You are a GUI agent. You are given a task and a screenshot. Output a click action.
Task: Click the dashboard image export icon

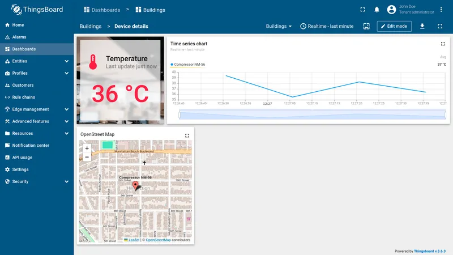(366, 26)
